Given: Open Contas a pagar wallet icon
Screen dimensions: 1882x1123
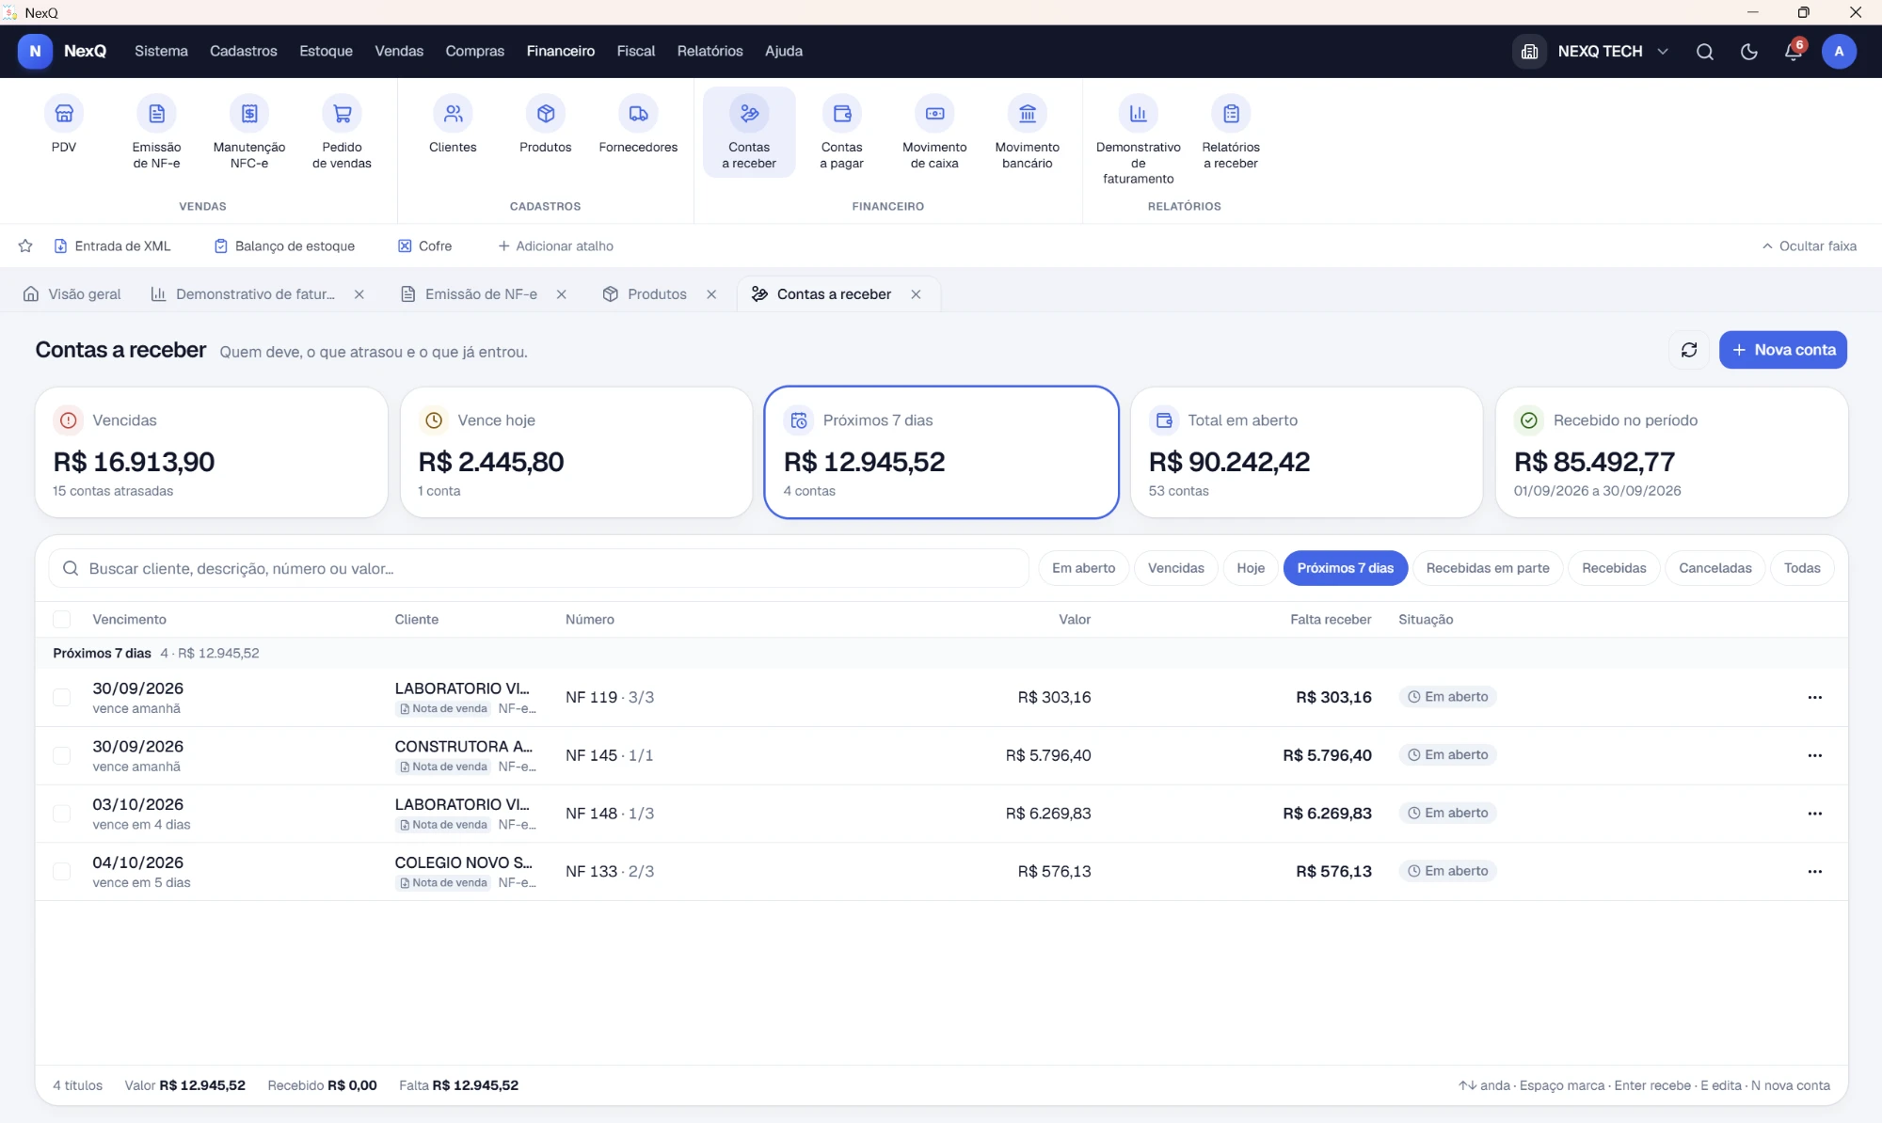Looking at the screenshot, I should [841, 132].
